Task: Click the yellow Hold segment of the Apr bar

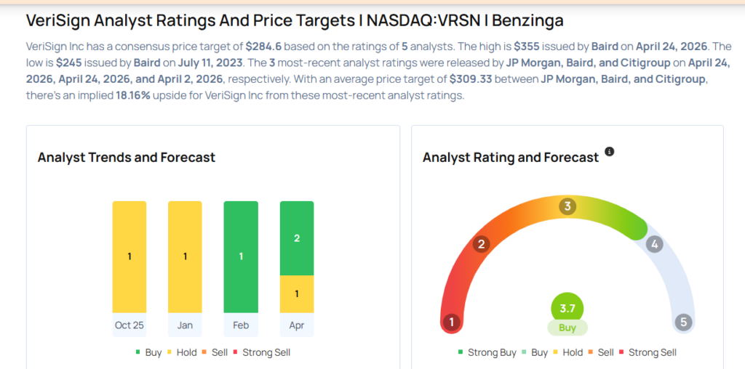Action: pos(297,293)
